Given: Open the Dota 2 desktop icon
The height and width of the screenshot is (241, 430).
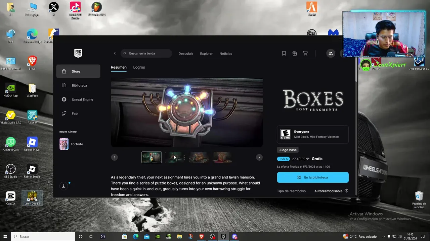Looking at the screenshot, I should pyautogui.click(x=376, y=63).
